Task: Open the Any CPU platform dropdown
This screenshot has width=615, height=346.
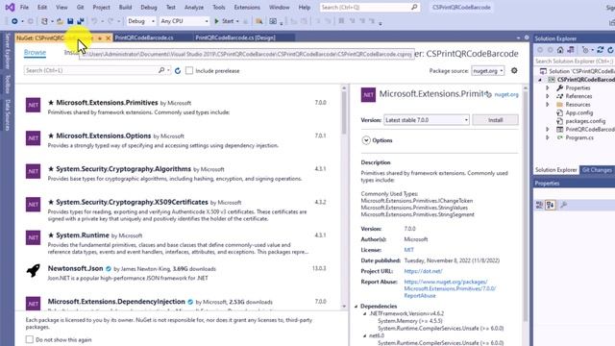Action: pos(184,21)
